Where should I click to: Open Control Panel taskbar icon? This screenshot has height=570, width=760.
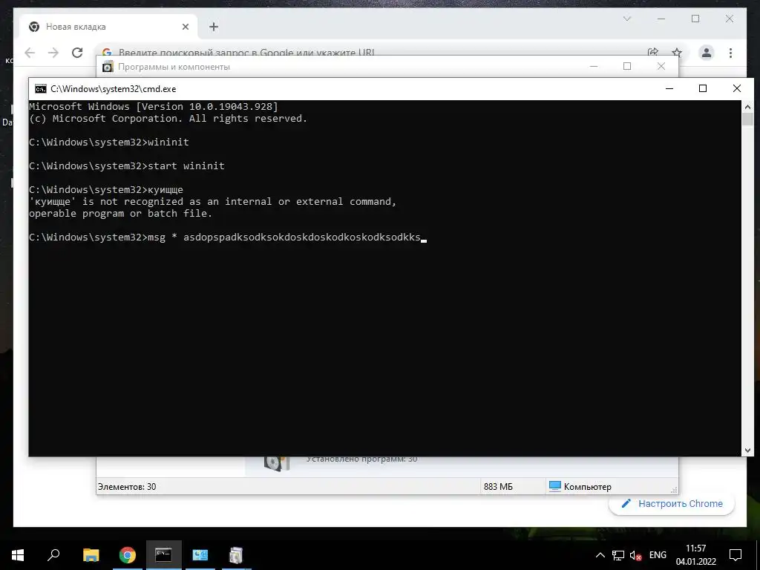click(x=200, y=555)
